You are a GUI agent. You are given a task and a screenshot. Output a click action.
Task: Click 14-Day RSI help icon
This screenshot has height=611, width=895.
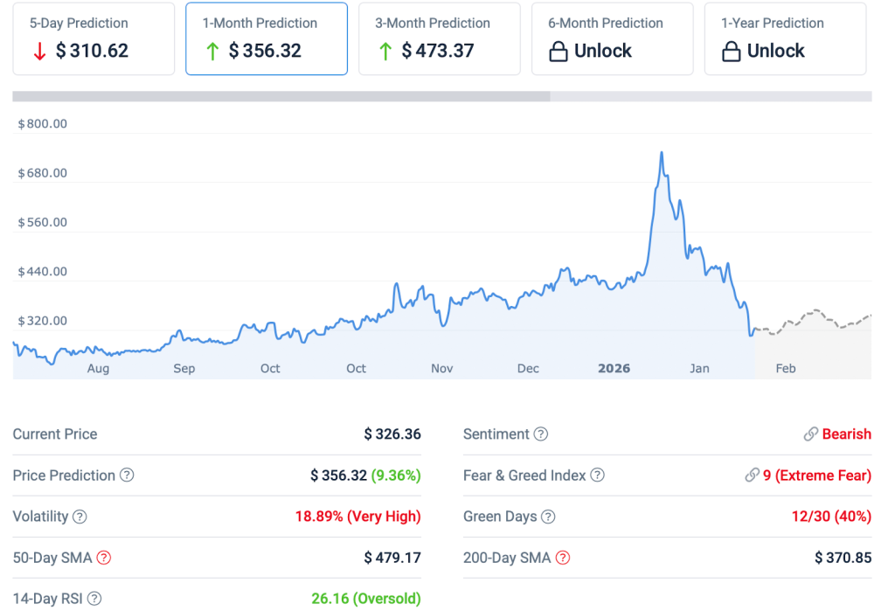pos(94,599)
